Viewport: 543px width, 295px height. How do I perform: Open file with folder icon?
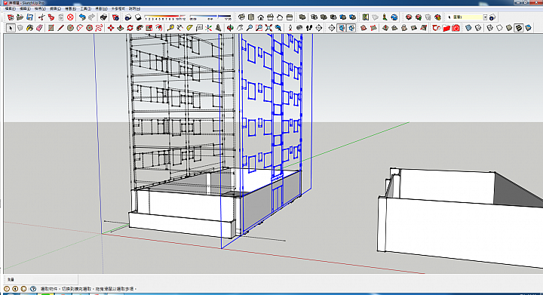[x=20, y=17]
